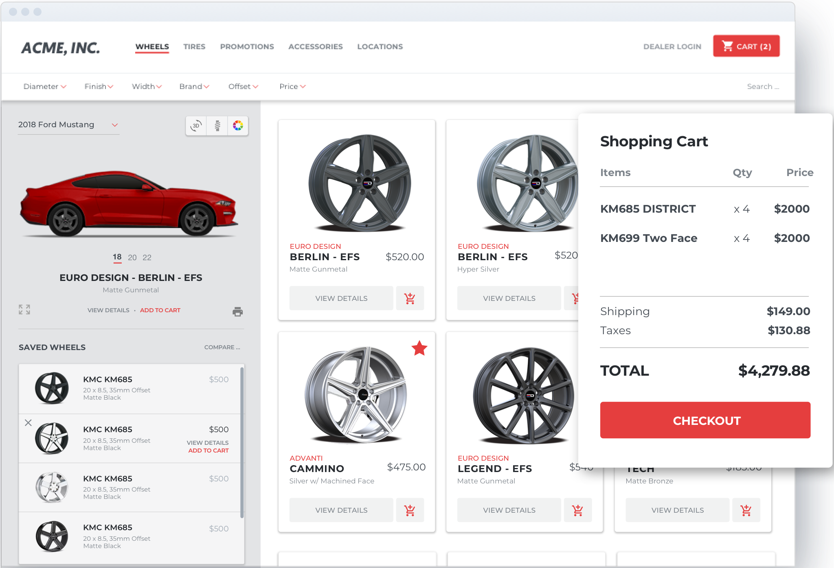Image resolution: width=834 pixels, height=568 pixels.
Task: View details of the Legend EFS wheel
Action: 509,510
